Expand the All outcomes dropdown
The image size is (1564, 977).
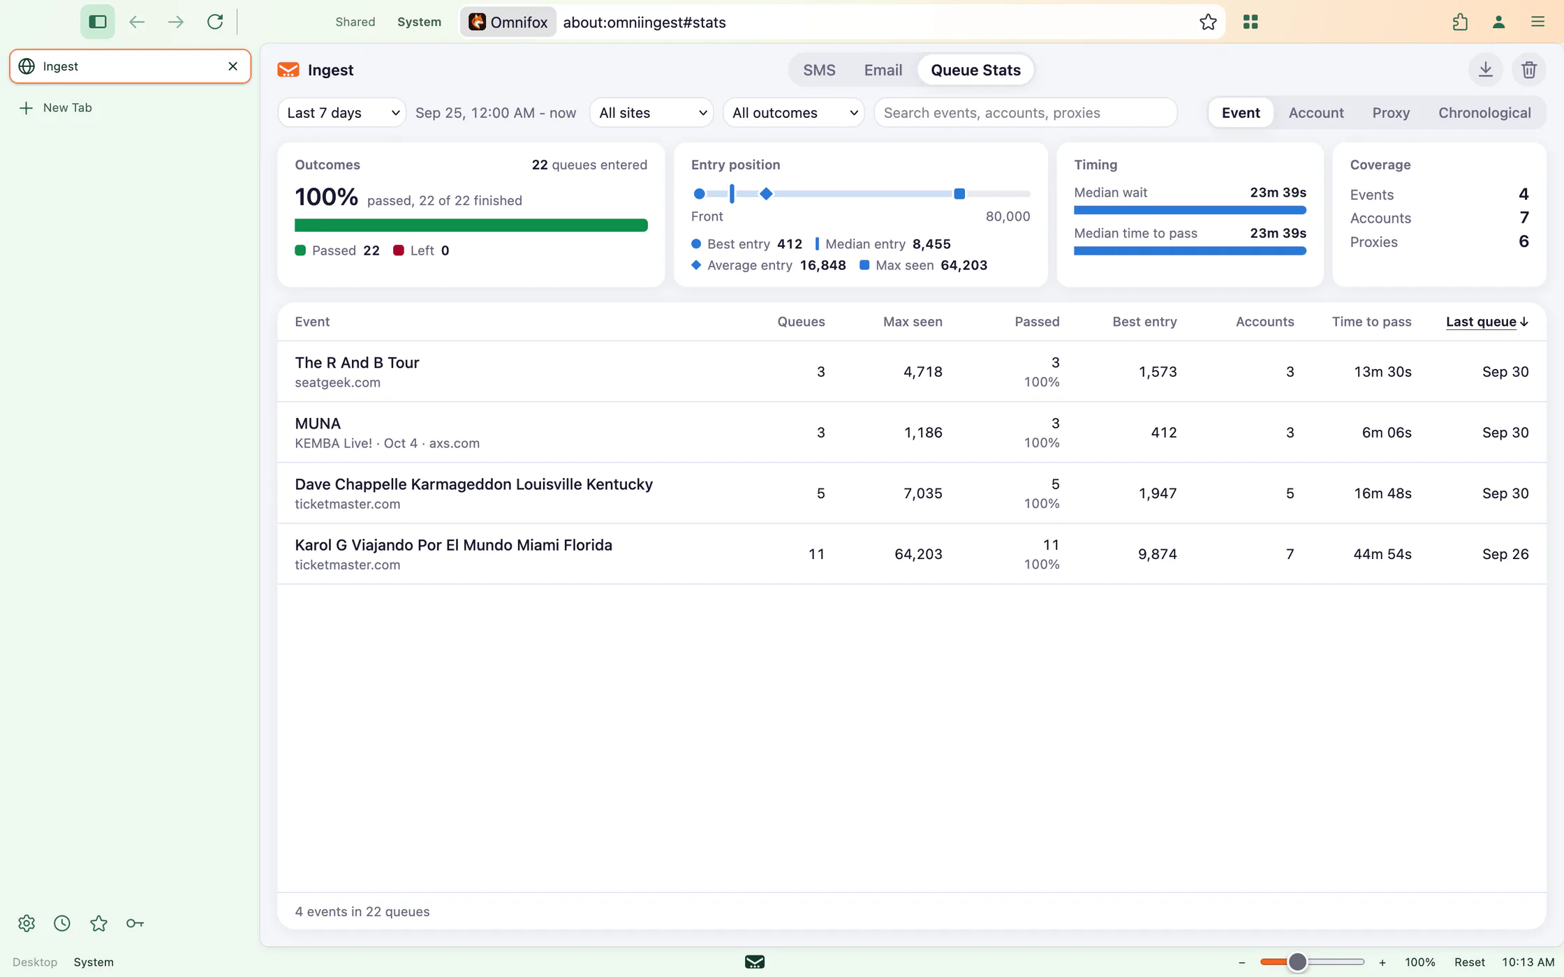794,112
